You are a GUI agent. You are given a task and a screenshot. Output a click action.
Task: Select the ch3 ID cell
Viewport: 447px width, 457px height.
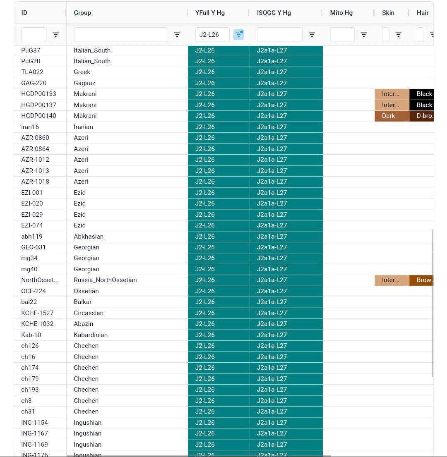tap(40, 400)
